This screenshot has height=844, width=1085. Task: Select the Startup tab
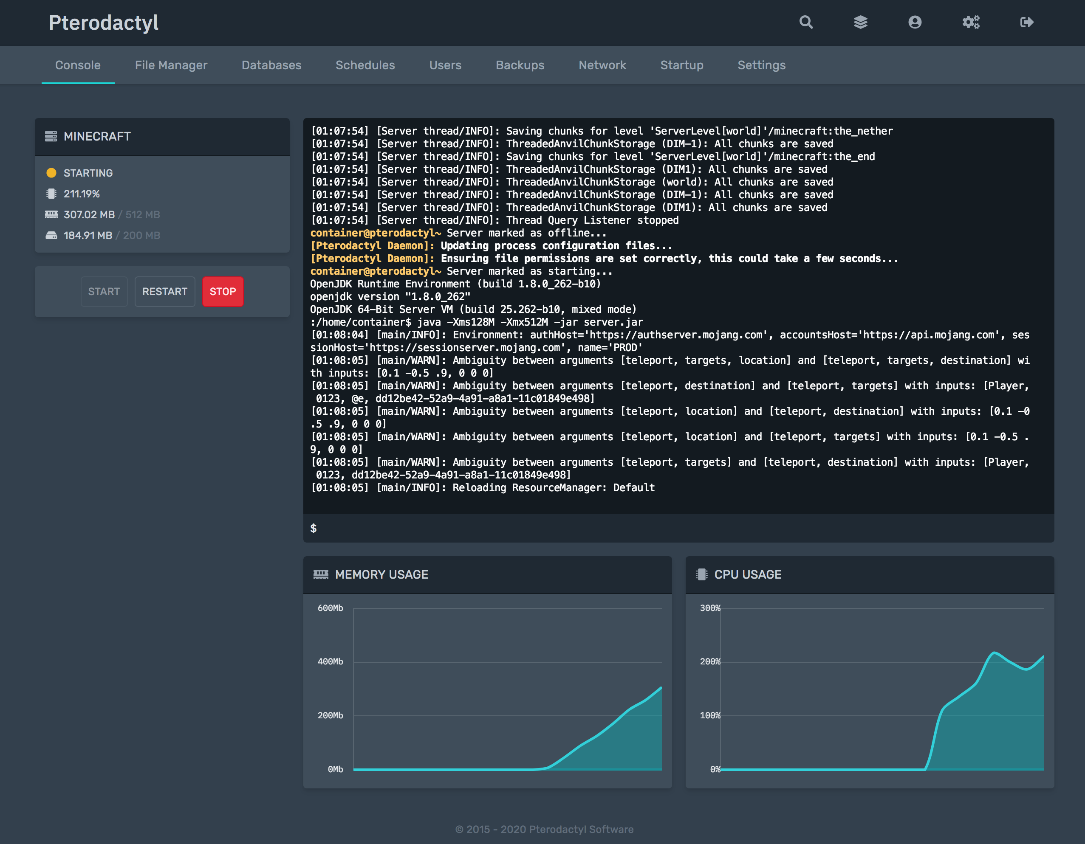coord(681,65)
